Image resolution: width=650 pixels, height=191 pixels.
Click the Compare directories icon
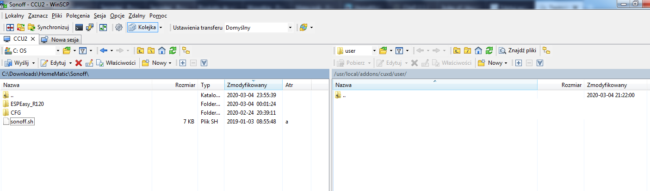click(x=11, y=27)
